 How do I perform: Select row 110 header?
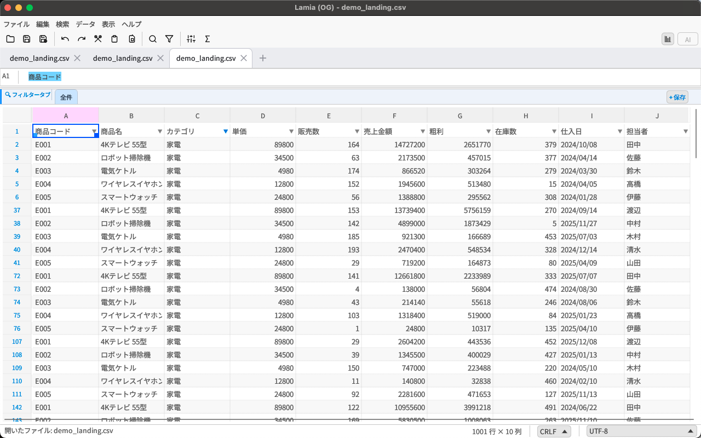[x=17, y=381]
